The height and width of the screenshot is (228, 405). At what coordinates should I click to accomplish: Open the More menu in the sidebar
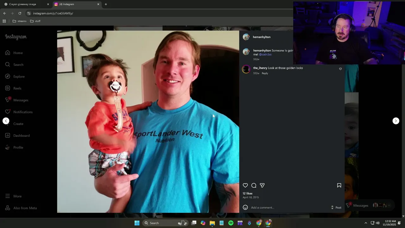click(13, 196)
